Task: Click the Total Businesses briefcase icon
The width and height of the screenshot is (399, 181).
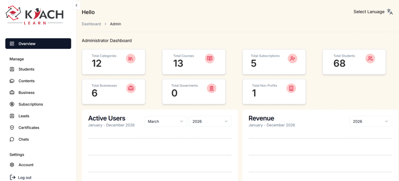Action: (x=131, y=88)
